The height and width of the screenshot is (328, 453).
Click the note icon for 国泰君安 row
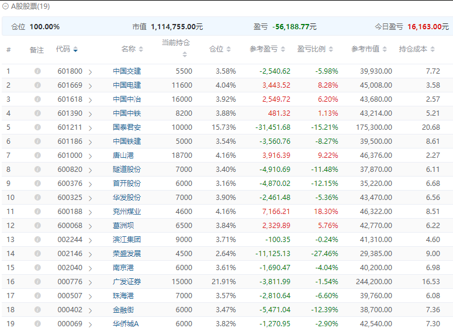[37, 127]
